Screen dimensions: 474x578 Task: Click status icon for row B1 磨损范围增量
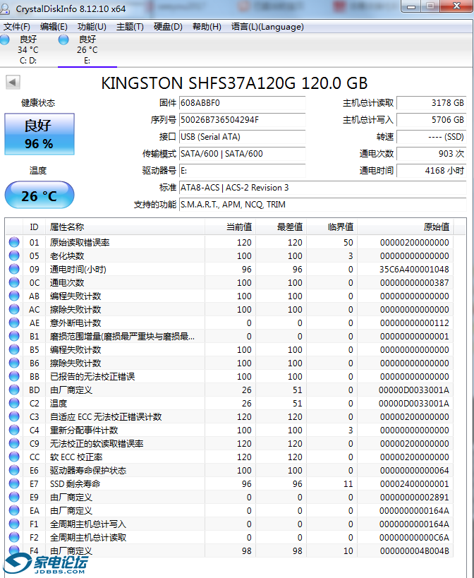coord(14,336)
